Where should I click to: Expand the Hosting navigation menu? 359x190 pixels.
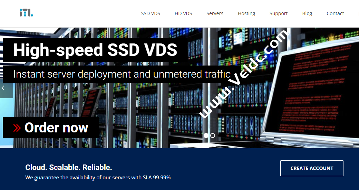pyautogui.click(x=246, y=13)
